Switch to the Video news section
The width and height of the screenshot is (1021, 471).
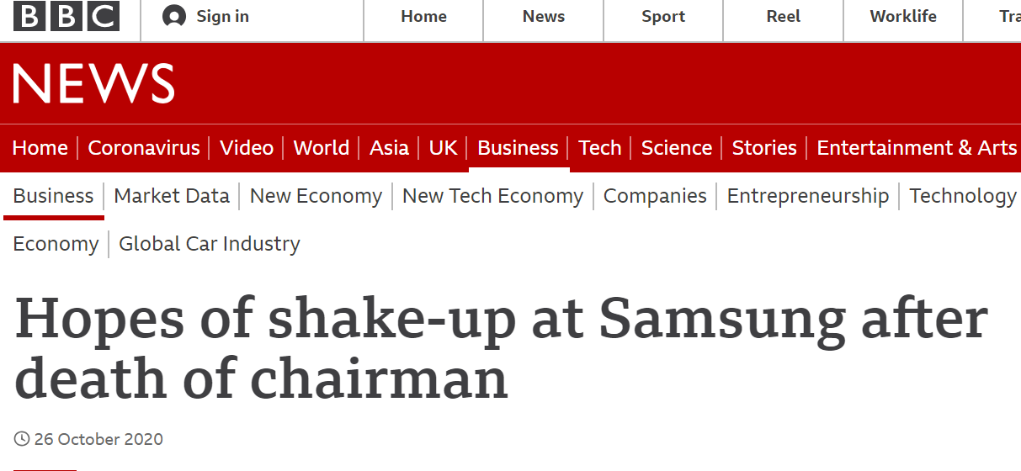pos(247,148)
